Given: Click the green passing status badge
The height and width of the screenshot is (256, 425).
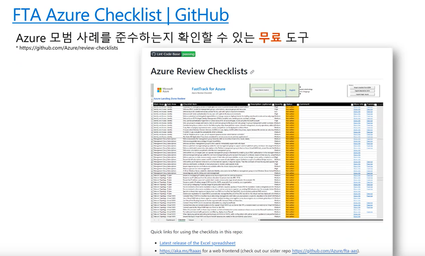Looking at the screenshot, I should pyautogui.click(x=188, y=54).
